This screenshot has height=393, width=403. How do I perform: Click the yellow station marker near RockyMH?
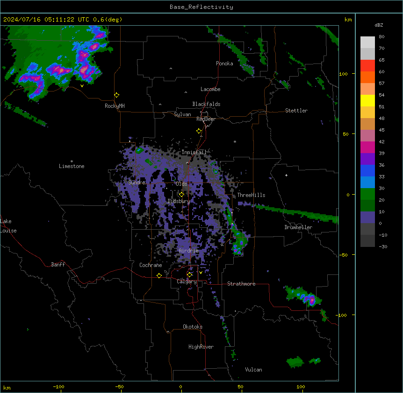(116, 95)
